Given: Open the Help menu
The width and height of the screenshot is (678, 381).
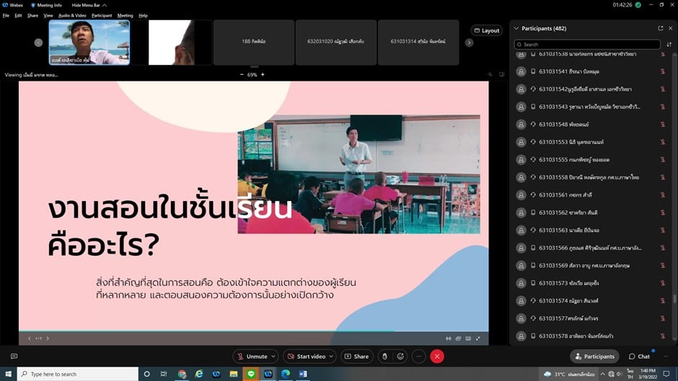Looking at the screenshot, I should tap(143, 16).
